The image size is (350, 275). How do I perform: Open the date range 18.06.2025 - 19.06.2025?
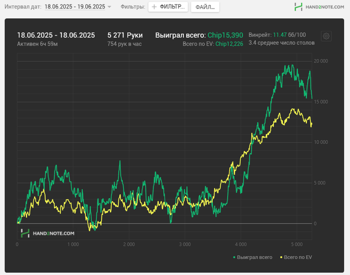coord(75,6)
